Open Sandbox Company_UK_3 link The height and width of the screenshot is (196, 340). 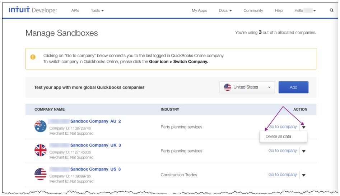[96, 145]
